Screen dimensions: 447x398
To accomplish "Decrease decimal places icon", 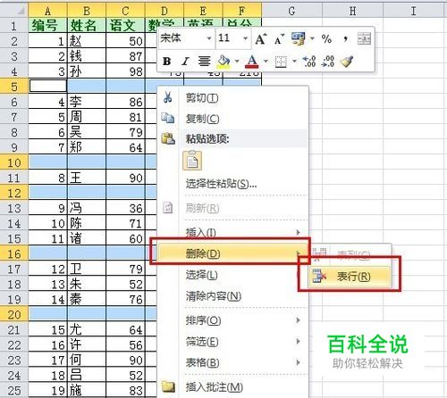I will (328, 62).
